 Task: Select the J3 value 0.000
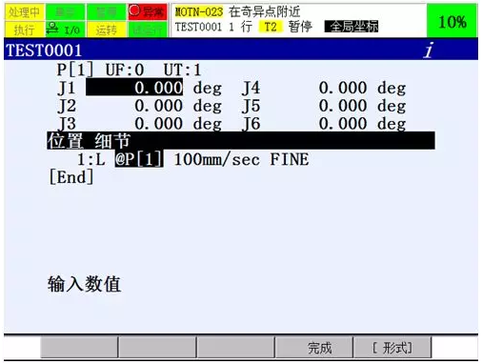pos(159,124)
